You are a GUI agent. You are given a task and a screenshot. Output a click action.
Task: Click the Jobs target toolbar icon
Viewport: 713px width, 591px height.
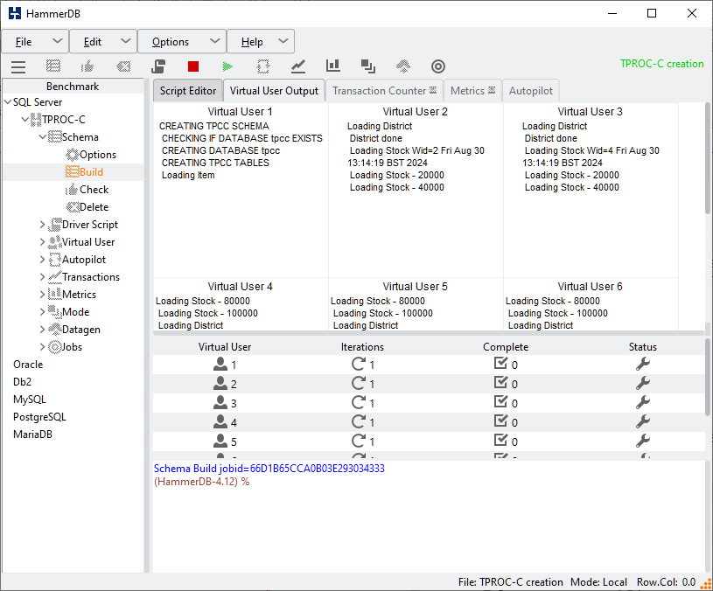click(x=438, y=66)
